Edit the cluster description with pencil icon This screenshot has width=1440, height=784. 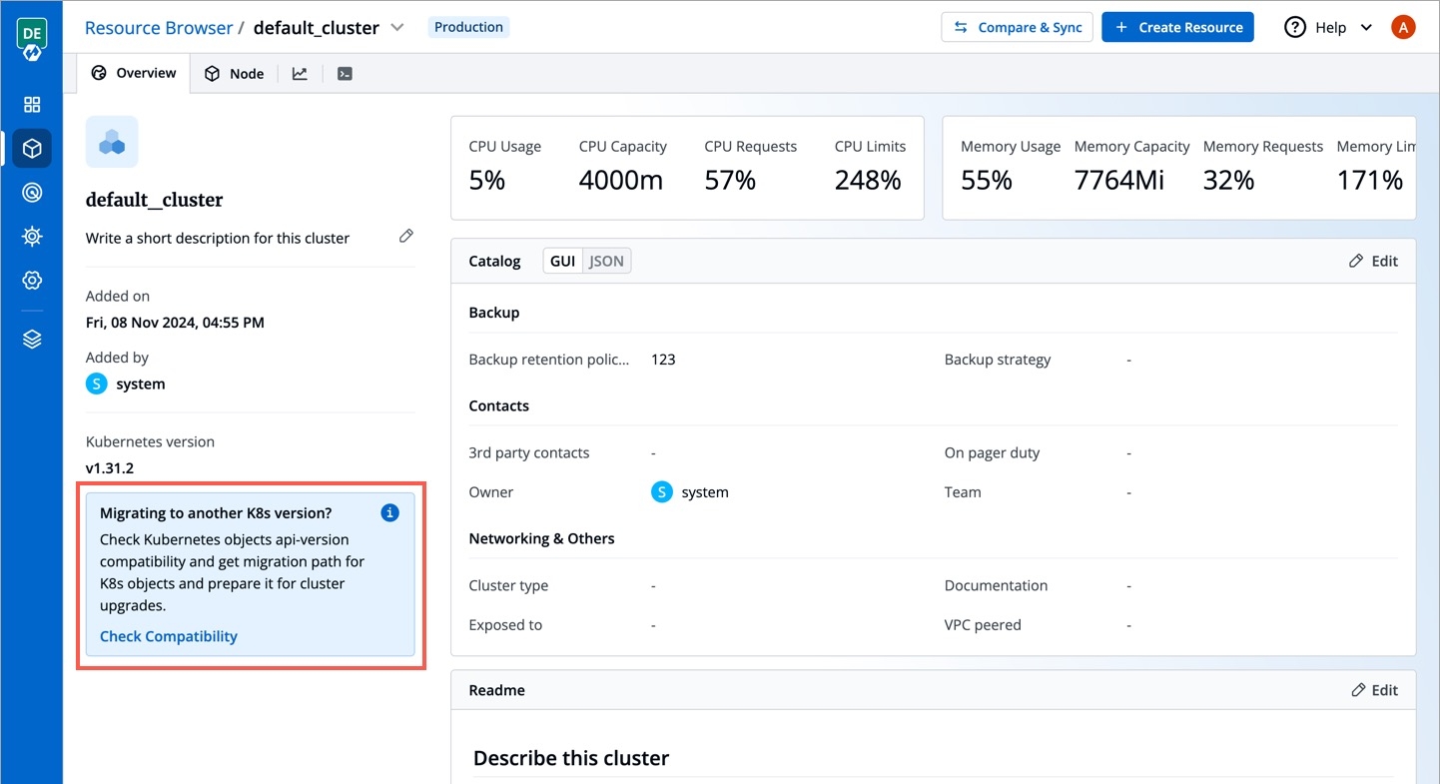tap(405, 237)
